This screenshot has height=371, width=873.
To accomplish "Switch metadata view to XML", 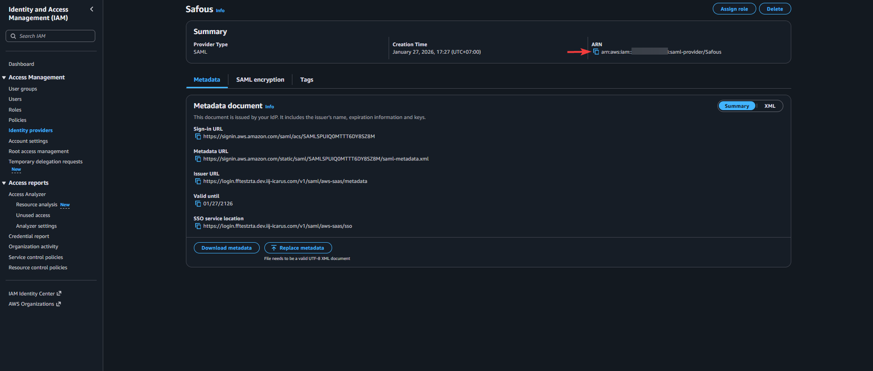I will click(769, 106).
